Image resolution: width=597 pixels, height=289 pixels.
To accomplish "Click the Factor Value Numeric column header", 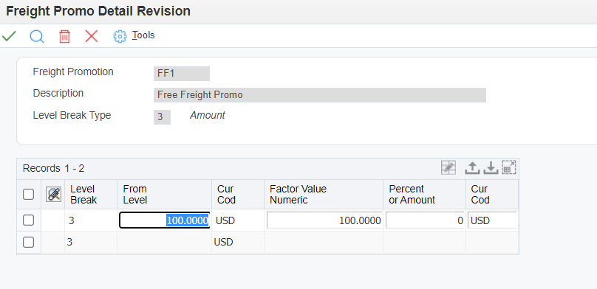I will (298, 195).
